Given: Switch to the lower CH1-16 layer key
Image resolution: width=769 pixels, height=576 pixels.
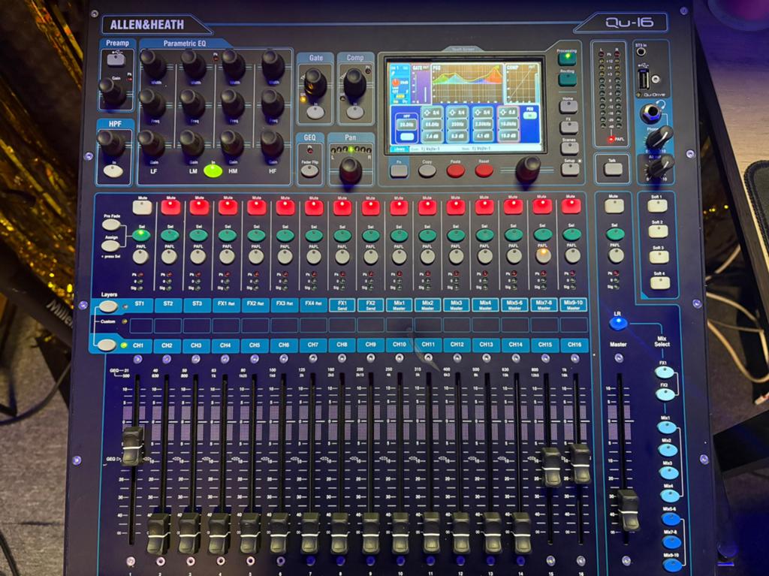Looking at the screenshot, I should tap(107, 345).
